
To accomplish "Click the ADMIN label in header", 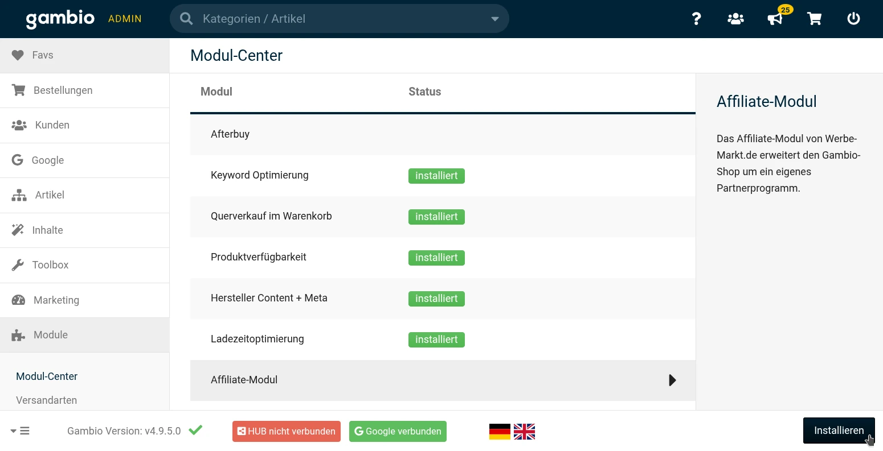I will point(125,19).
